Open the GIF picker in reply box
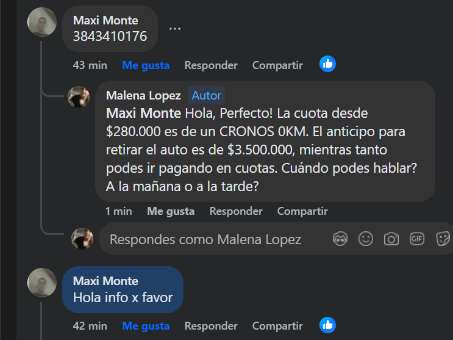Image resolution: width=453 pixels, height=340 pixels. tap(417, 239)
